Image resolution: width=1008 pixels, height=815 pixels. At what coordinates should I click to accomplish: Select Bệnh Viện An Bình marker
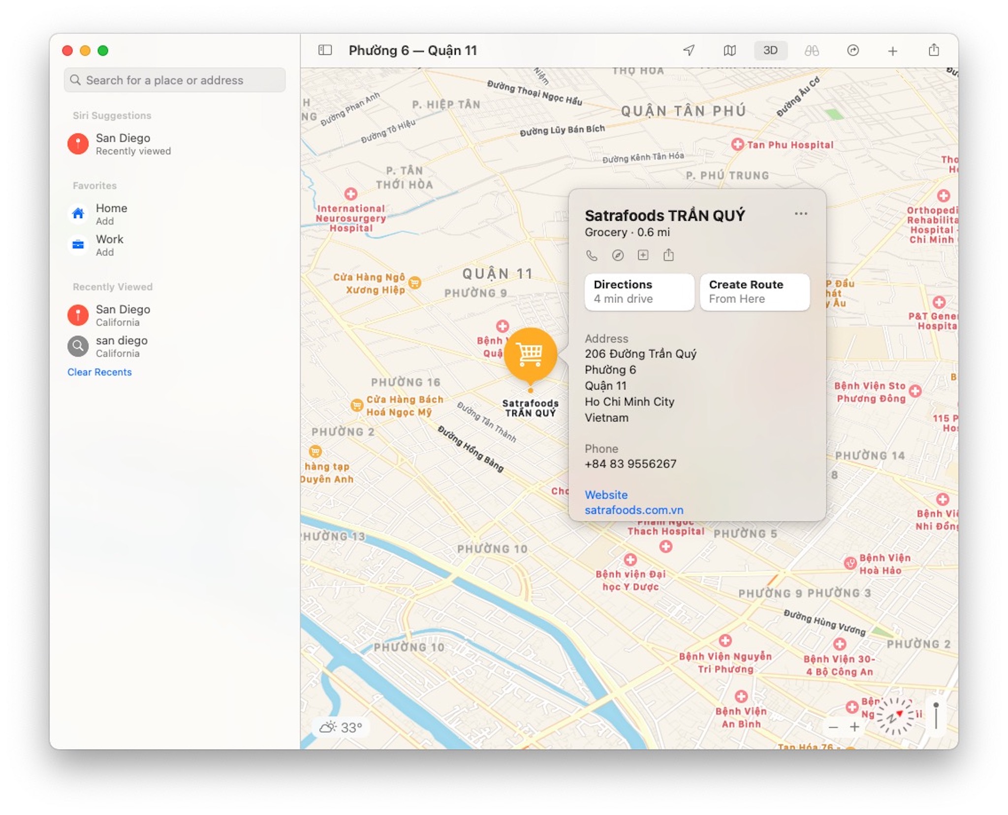[x=741, y=696]
